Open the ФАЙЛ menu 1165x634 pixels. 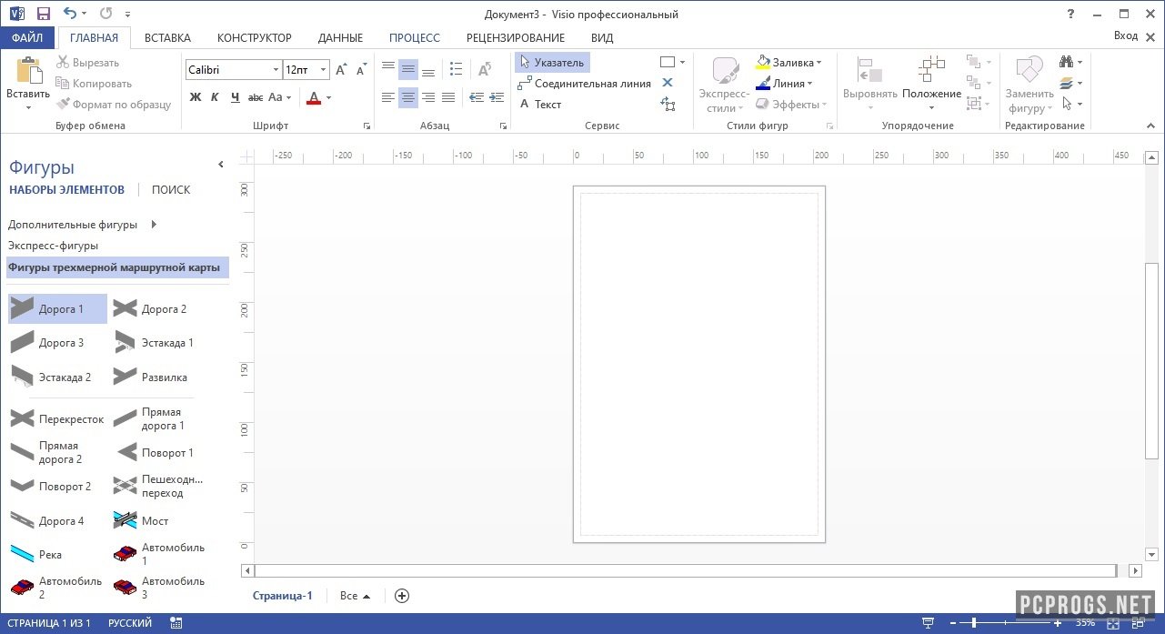coord(27,37)
